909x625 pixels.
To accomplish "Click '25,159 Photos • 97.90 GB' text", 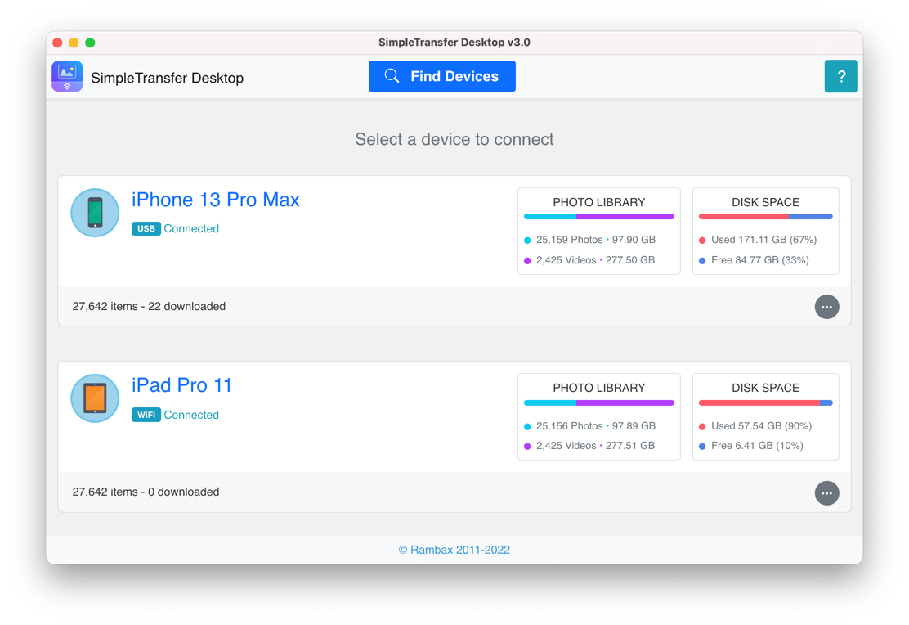I will tap(596, 240).
